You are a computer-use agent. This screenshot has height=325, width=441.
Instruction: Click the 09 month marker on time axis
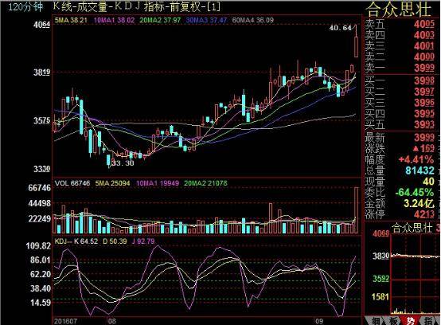pyautogui.click(x=319, y=321)
